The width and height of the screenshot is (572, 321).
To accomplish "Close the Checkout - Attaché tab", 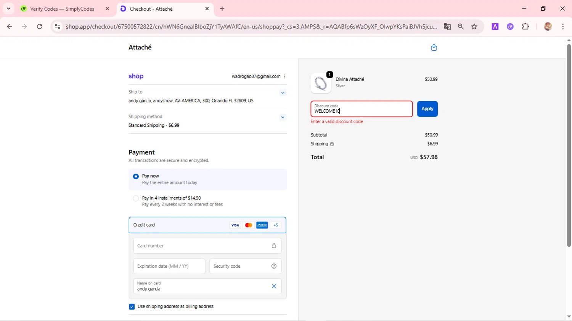I will pyautogui.click(x=207, y=9).
